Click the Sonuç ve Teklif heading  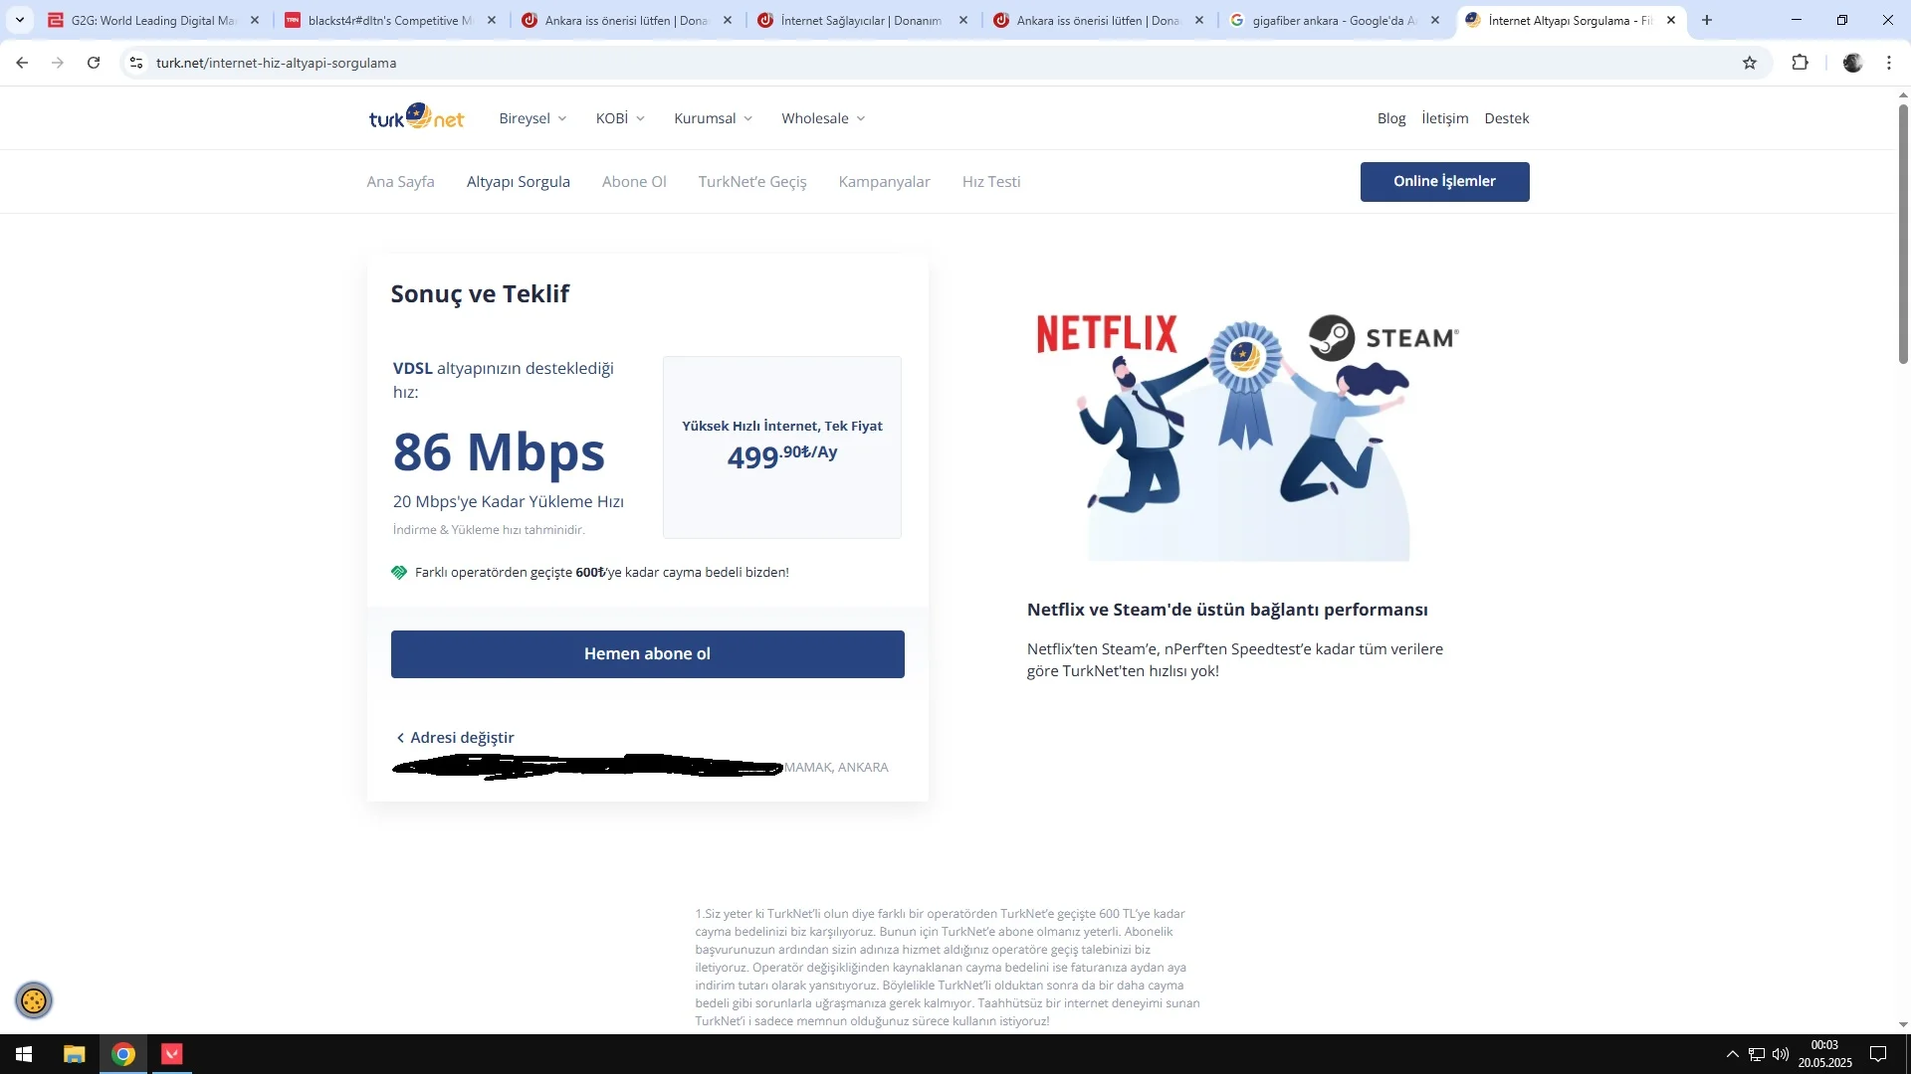click(480, 294)
